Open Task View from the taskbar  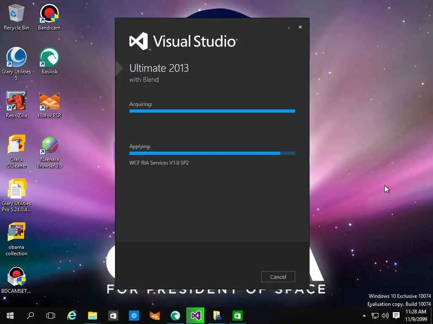tap(51, 316)
